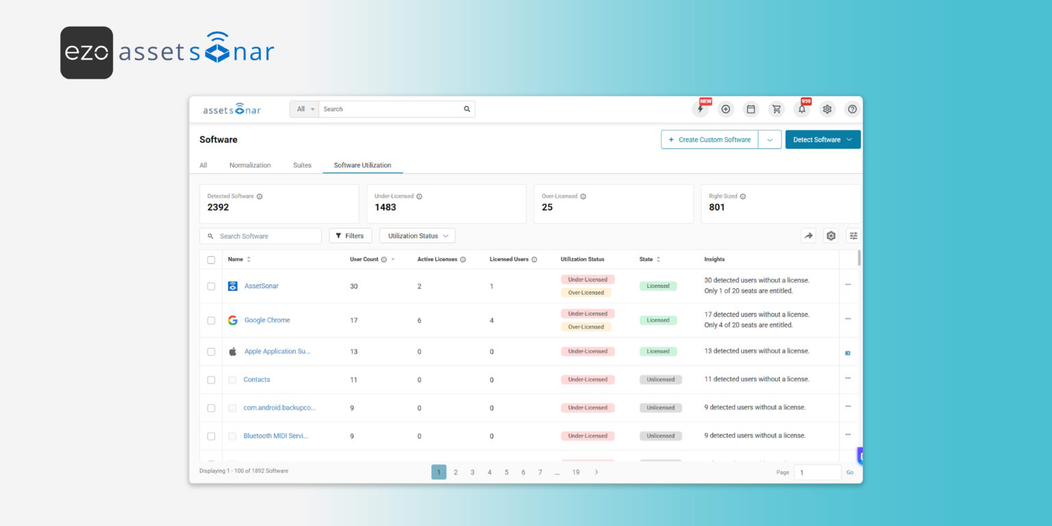Check the Contacts row checkbox
The width and height of the screenshot is (1052, 526).
211,380
